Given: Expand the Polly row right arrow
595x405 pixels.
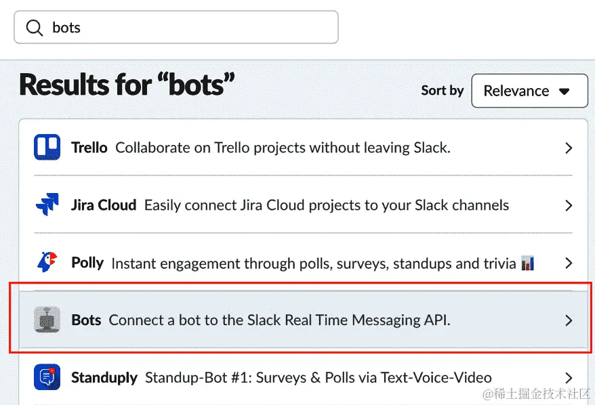Looking at the screenshot, I should [568, 263].
